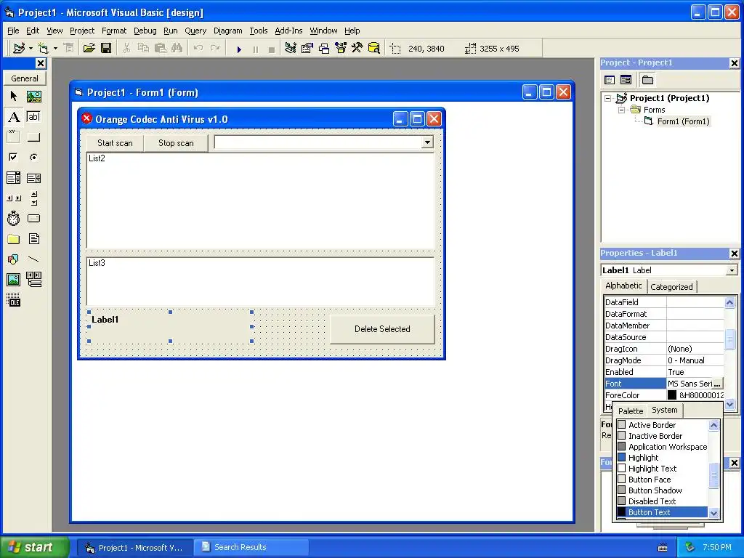Open the dropdown arrow beside the Add Form icon

pyautogui.click(x=55, y=48)
